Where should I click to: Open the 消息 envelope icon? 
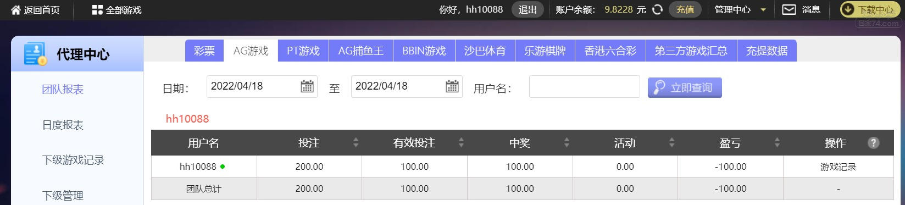pos(789,9)
